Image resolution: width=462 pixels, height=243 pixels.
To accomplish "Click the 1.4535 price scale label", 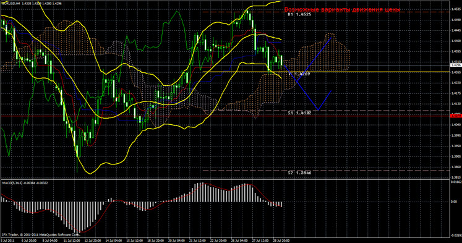I will click(456, 9).
